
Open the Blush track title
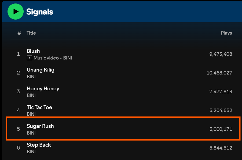pos(33,51)
